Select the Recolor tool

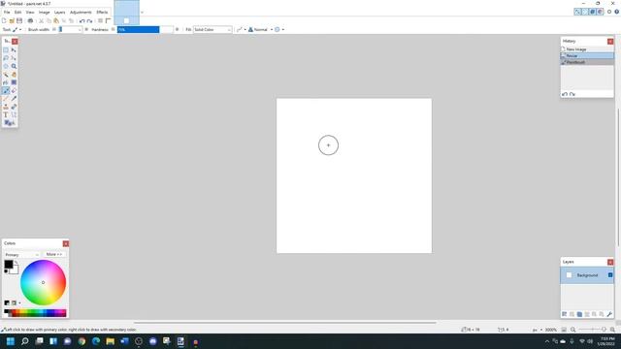pyautogui.click(x=14, y=107)
